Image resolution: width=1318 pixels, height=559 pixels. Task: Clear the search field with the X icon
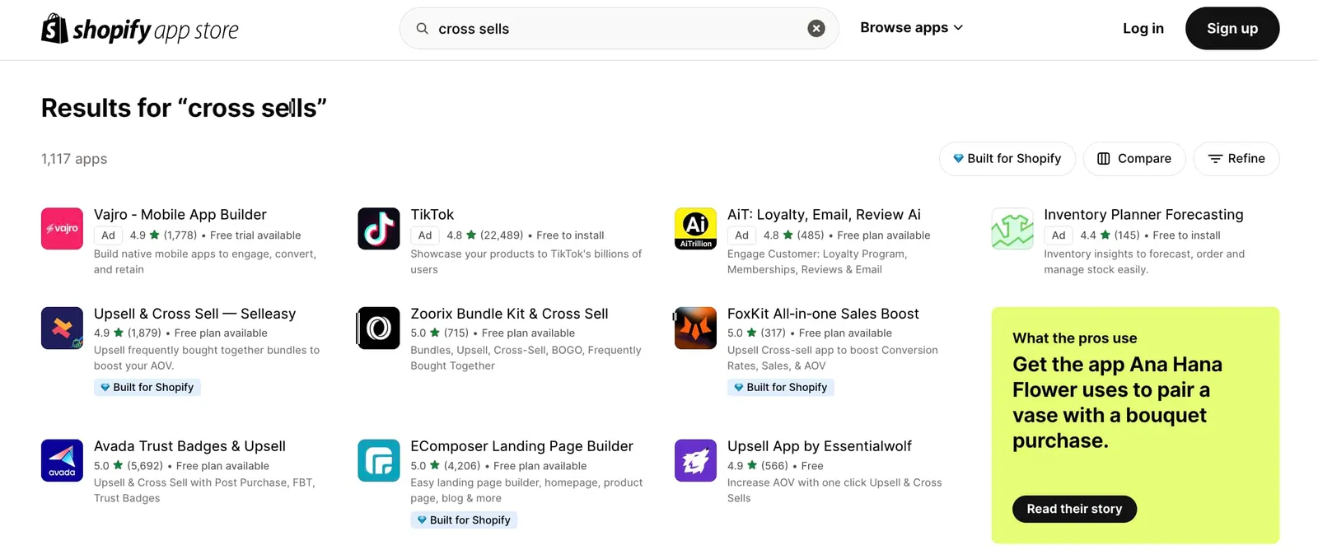pos(816,29)
